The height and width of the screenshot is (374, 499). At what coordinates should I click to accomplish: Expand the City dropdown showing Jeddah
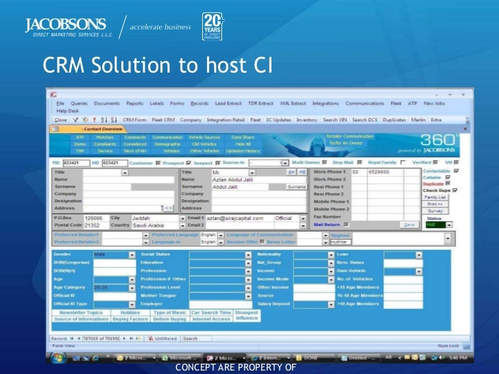point(182,218)
